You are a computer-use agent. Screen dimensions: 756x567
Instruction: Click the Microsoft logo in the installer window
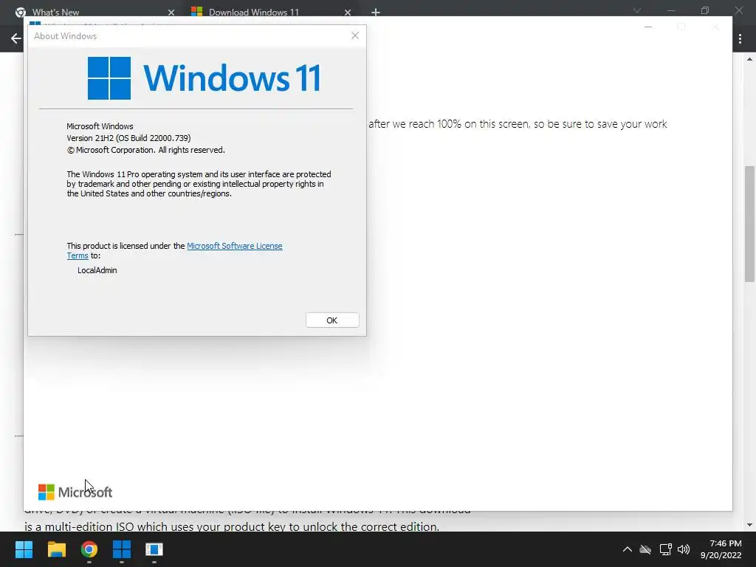pos(75,492)
